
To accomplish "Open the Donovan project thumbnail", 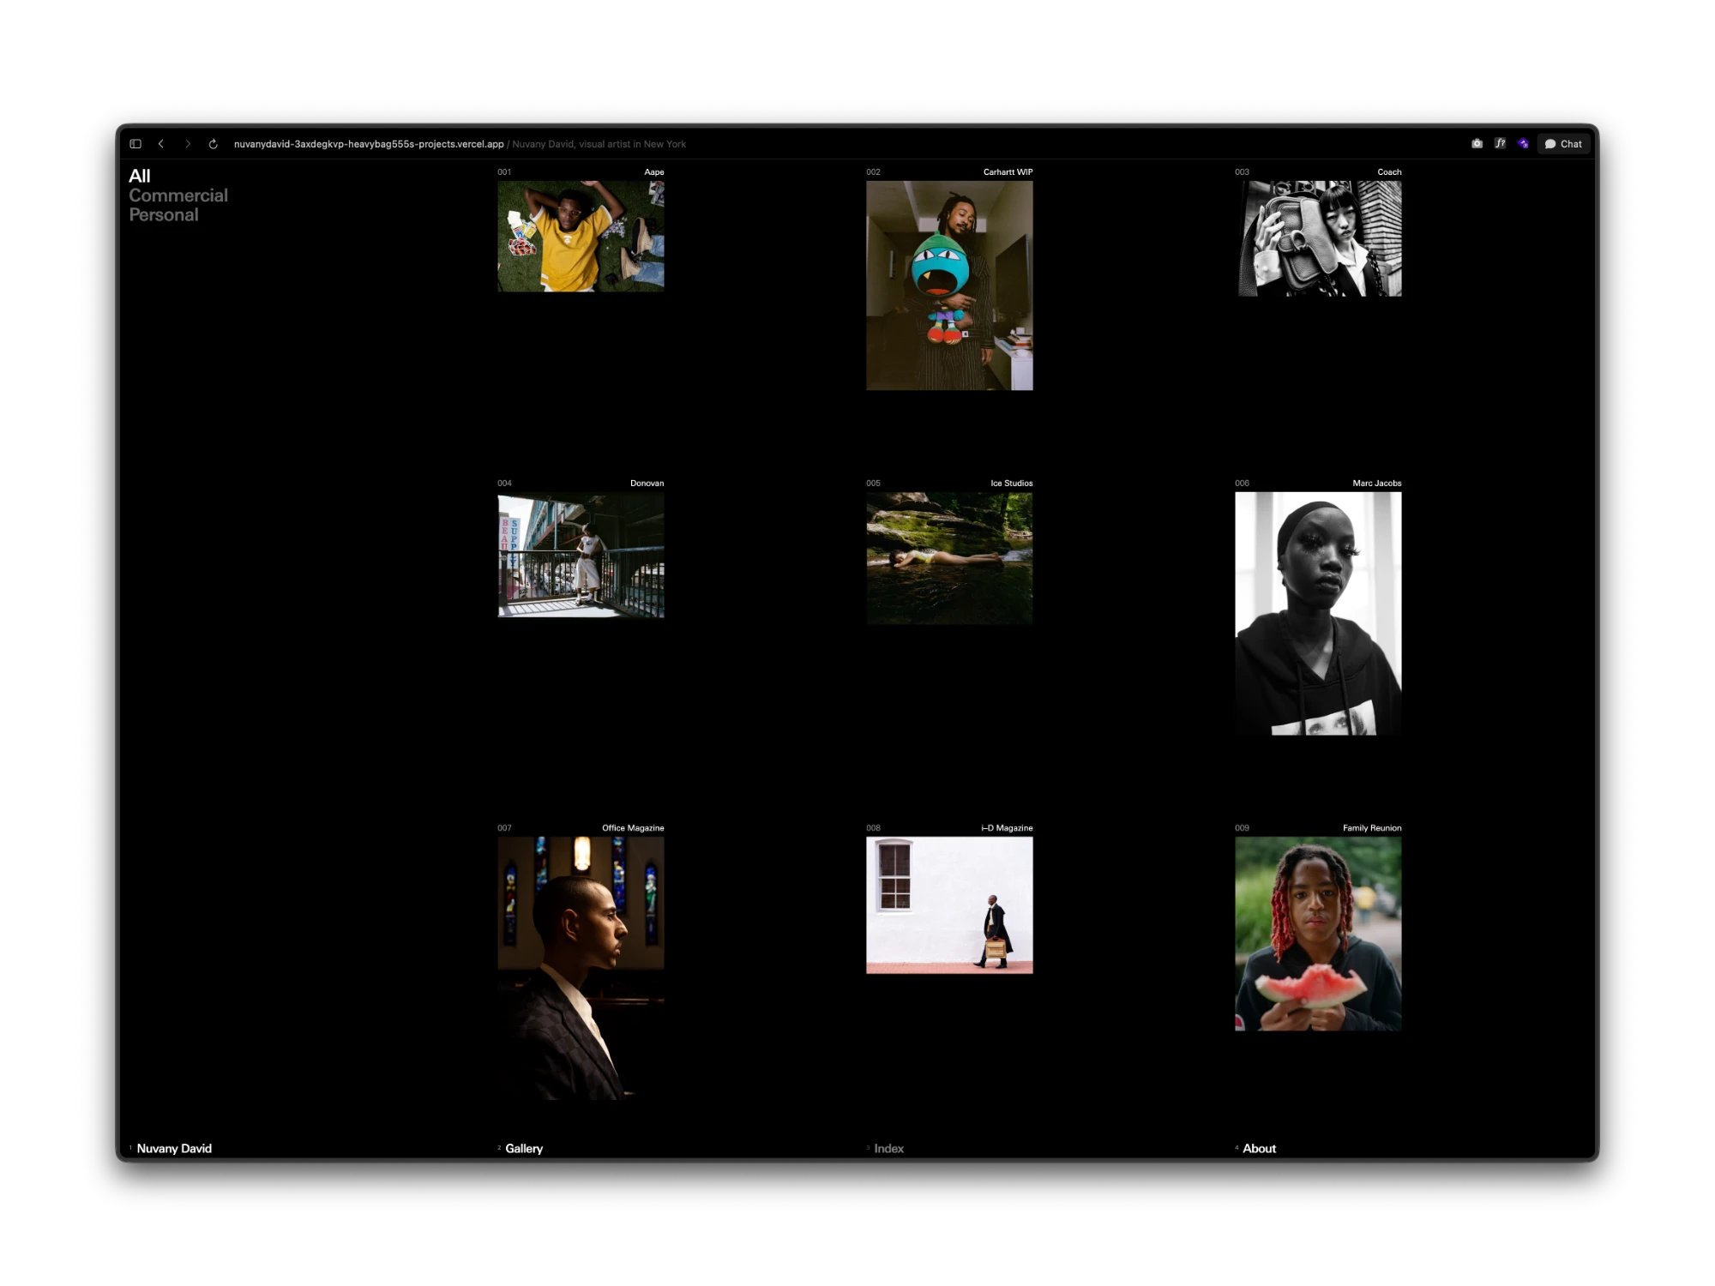I will 581,555.
